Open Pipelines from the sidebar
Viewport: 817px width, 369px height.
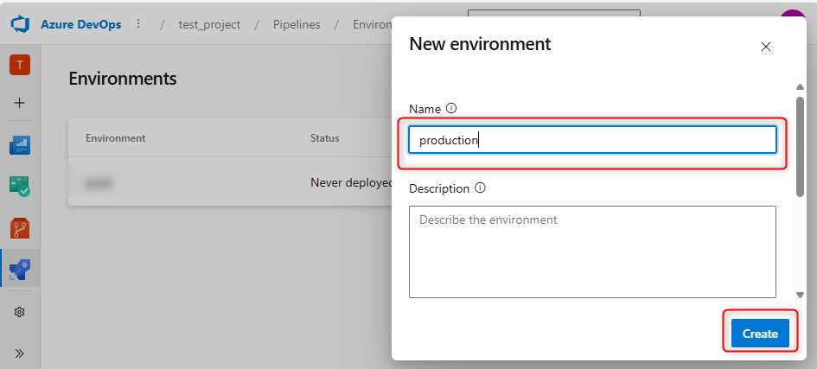click(20, 269)
